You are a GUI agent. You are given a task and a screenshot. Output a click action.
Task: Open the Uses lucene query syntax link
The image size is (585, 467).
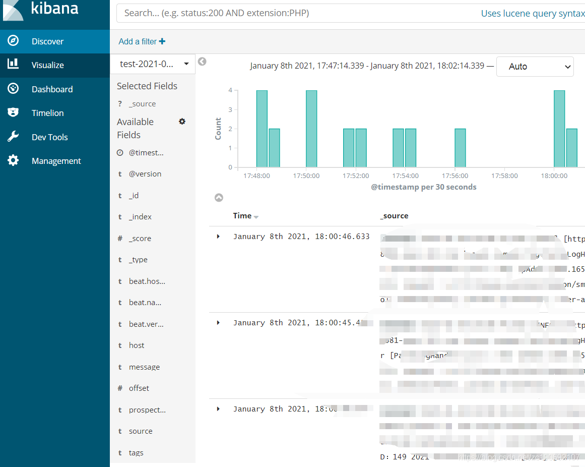click(533, 14)
